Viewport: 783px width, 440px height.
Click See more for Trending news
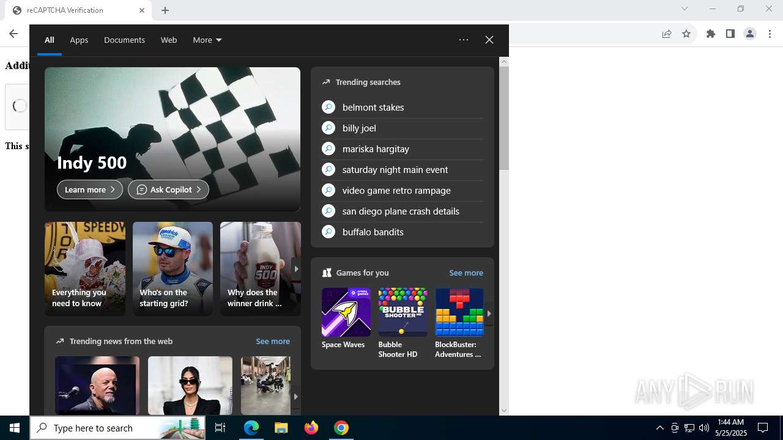(x=273, y=341)
